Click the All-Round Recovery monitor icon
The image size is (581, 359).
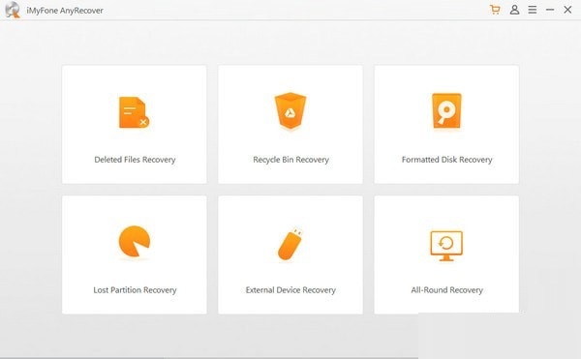(446, 246)
